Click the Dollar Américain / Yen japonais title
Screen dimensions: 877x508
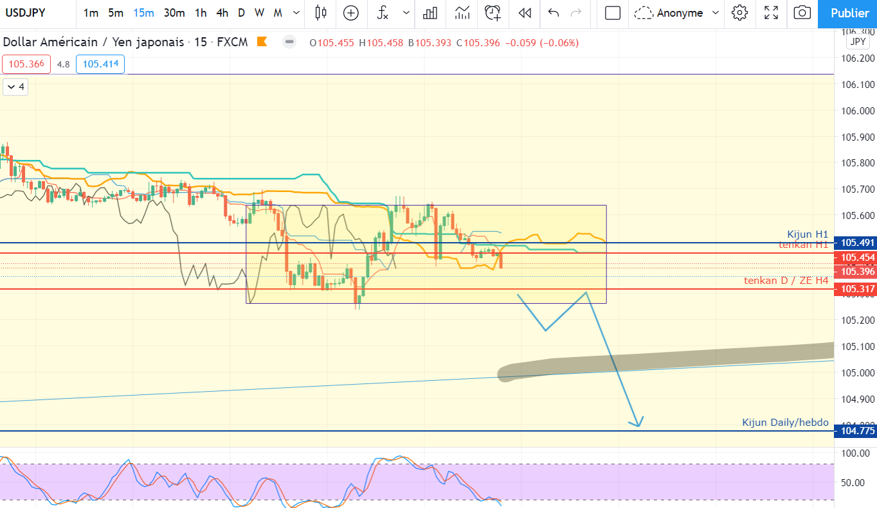(x=93, y=42)
